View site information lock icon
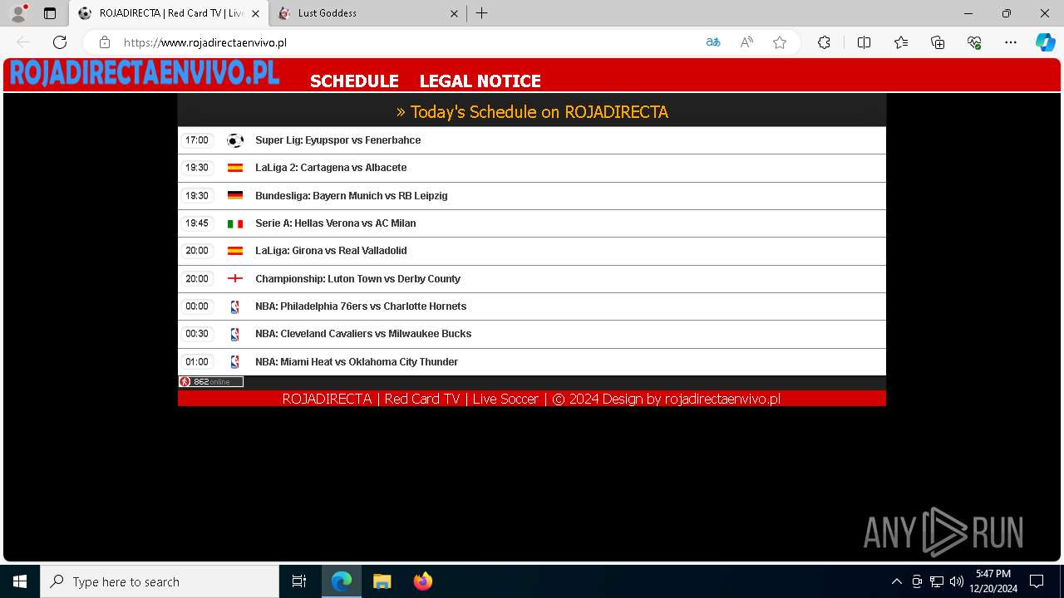 coord(104,42)
